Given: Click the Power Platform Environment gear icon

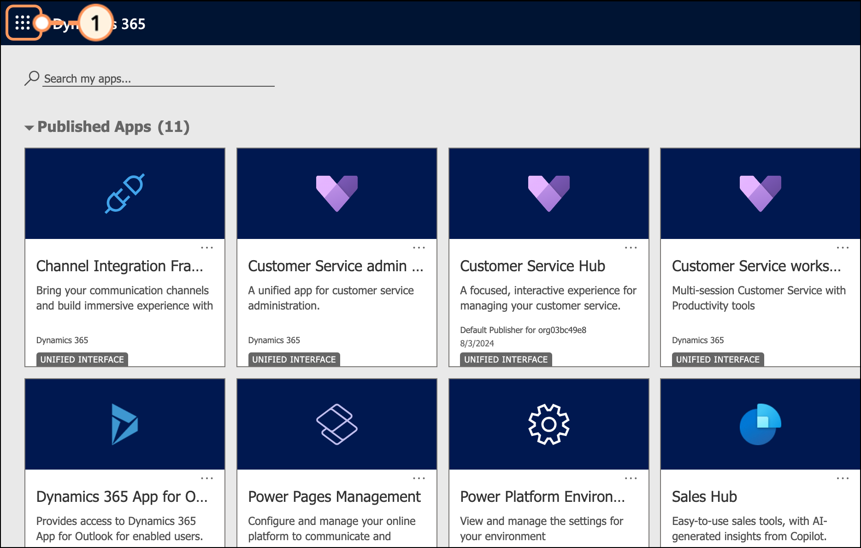Looking at the screenshot, I should click(x=549, y=424).
